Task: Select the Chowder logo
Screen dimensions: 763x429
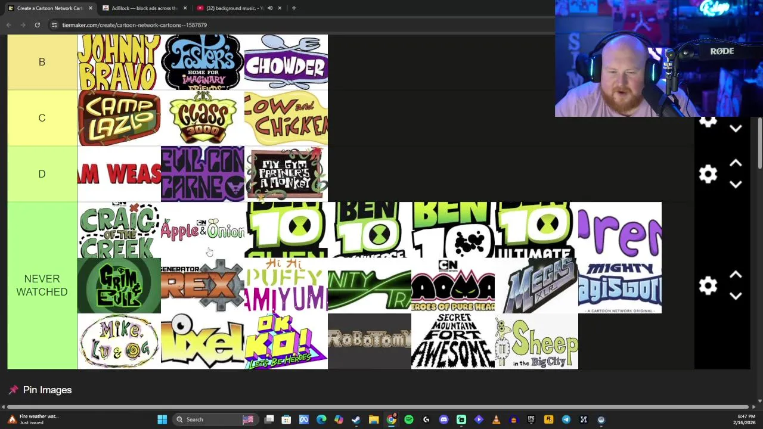Action: tap(286, 62)
